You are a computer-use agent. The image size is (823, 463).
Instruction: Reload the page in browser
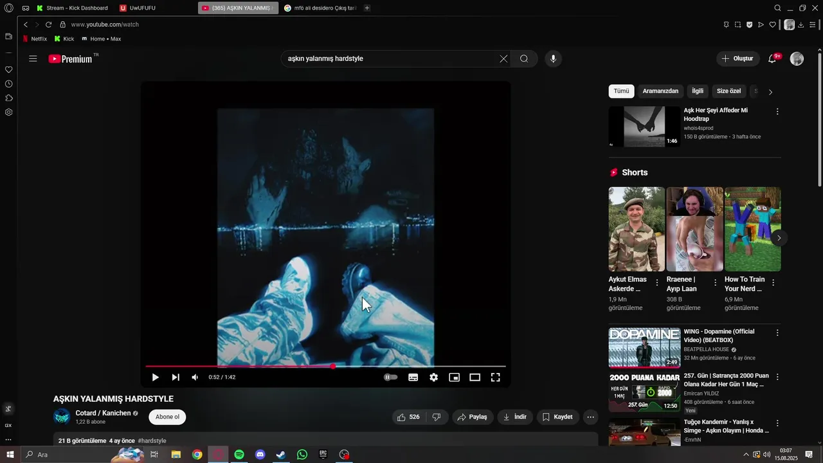48,24
